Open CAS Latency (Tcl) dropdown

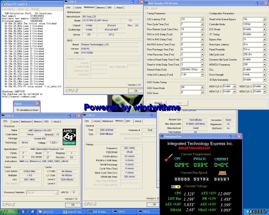click(x=202, y=19)
